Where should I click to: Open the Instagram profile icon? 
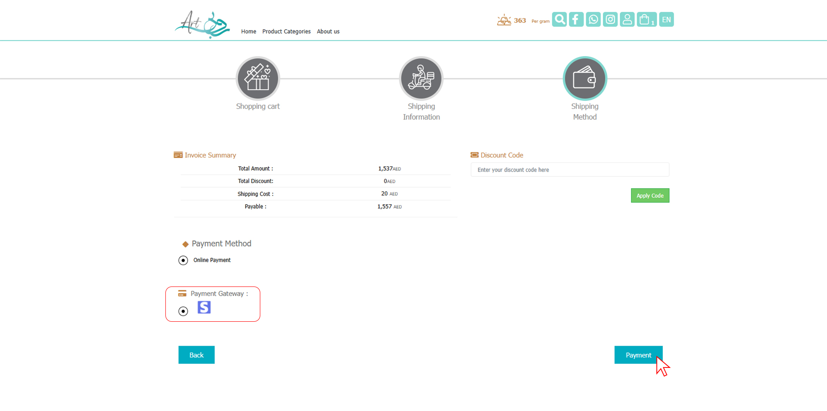click(610, 20)
